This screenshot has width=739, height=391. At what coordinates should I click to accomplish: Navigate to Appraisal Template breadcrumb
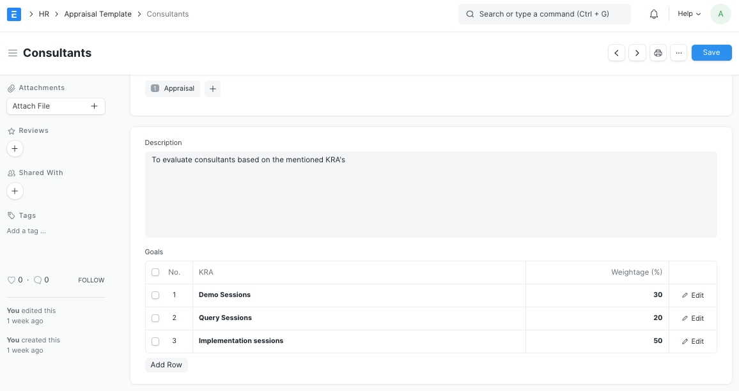tap(98, 14)
